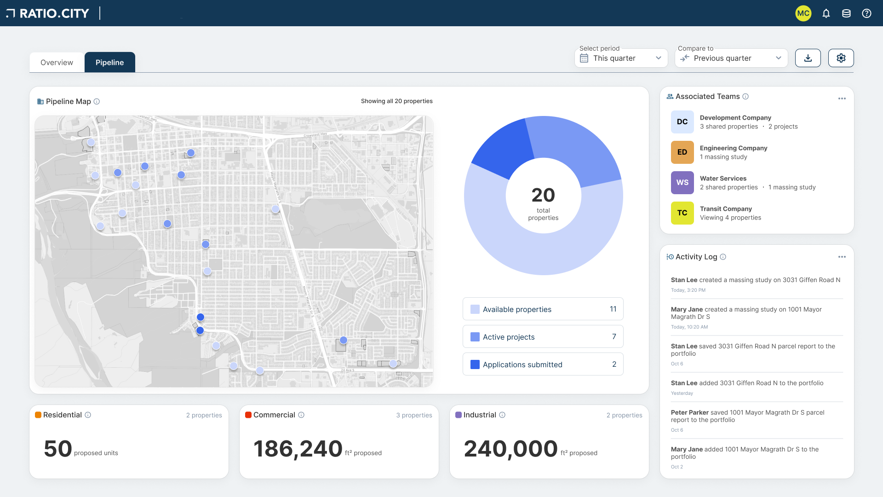Image resolution: width=883 pixels, height=497 pixels.
Task: Select the Pipeline tab
Action: click(x=110, y=63)
